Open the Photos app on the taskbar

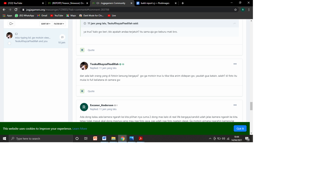pos(132,138)
